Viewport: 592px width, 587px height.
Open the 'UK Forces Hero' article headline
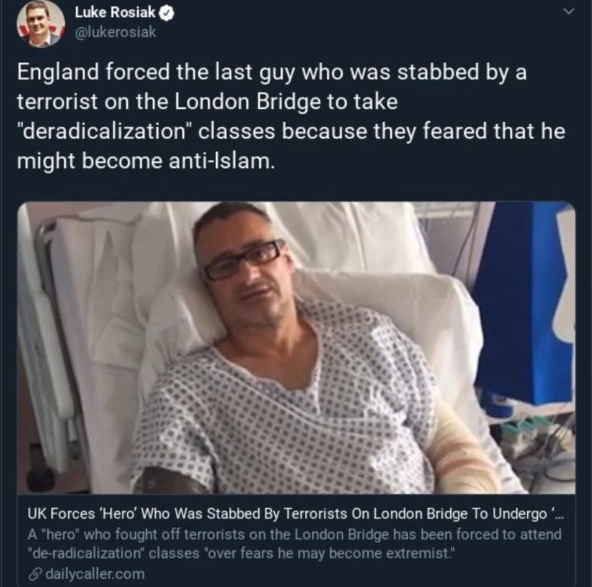(295, 513)
